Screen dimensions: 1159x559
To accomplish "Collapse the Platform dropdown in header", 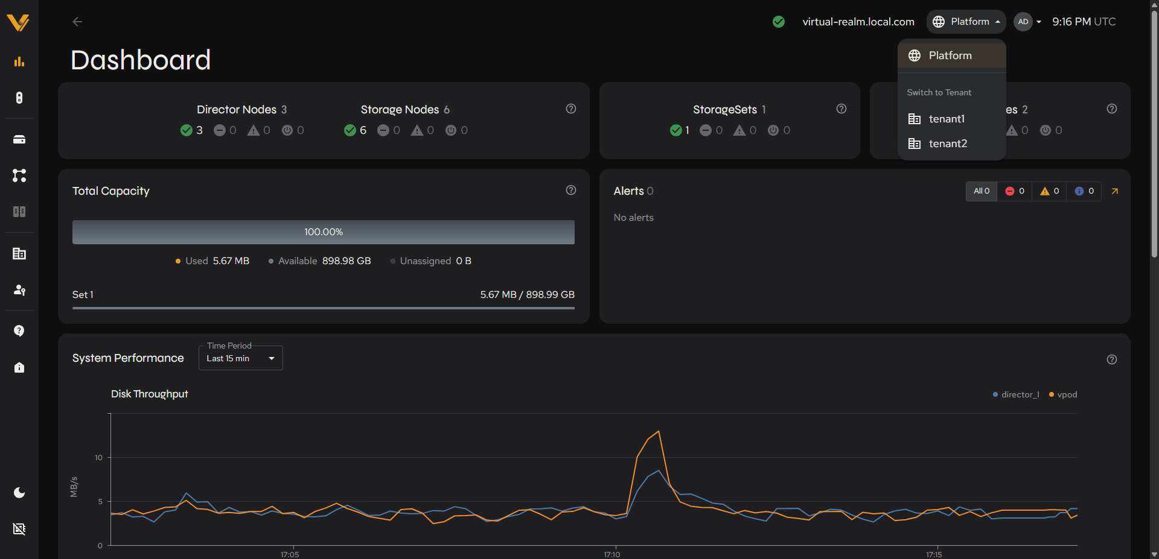I will pos(966,22).
